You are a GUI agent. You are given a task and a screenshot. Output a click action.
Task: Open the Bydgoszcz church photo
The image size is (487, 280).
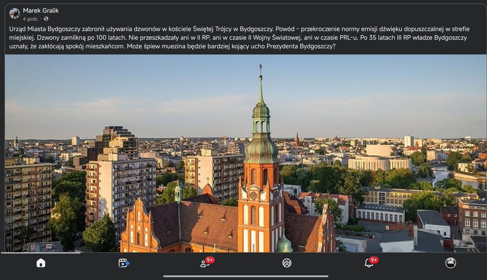(246, 153)
